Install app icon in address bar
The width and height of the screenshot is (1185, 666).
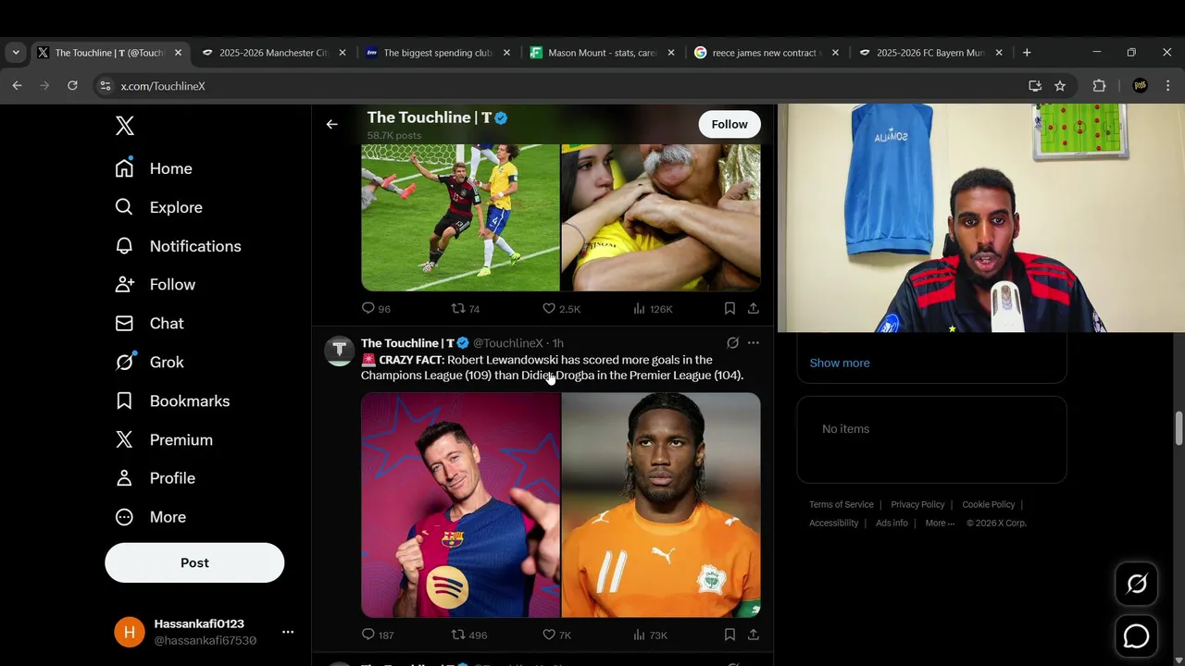click(x=1035, y=86)
